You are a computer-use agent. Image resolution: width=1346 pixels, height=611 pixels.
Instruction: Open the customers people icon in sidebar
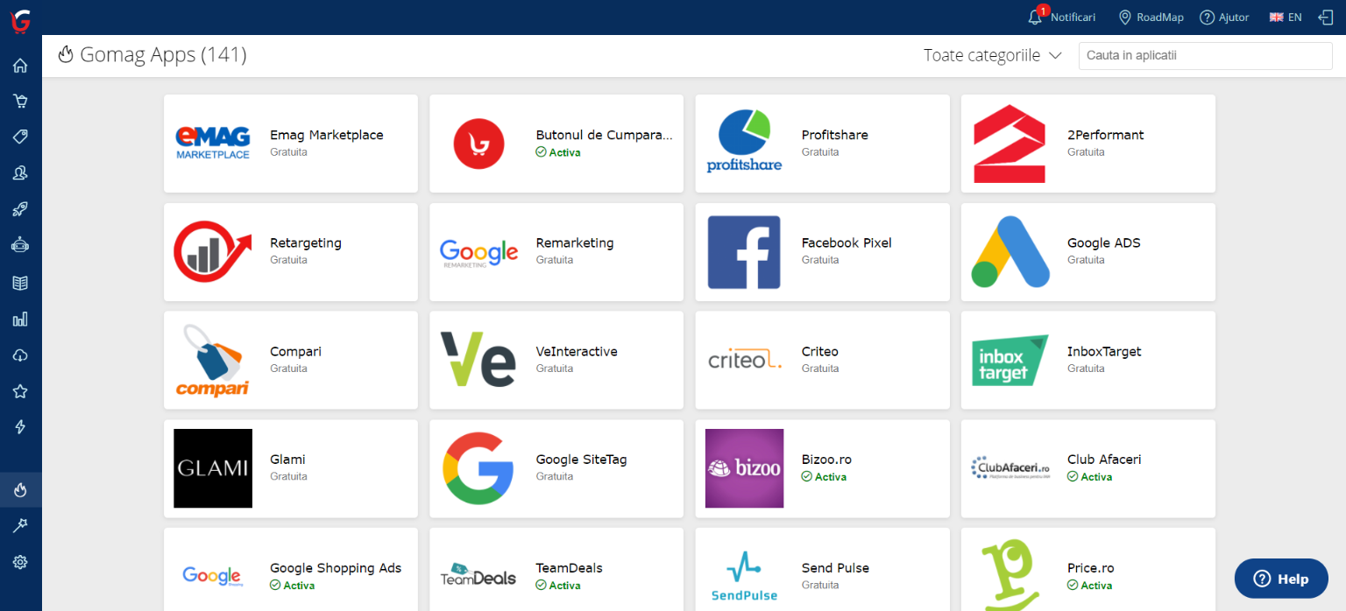coord(20,173)
